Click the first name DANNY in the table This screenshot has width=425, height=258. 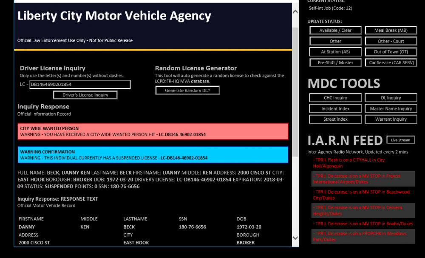click(x=26, y=227)
